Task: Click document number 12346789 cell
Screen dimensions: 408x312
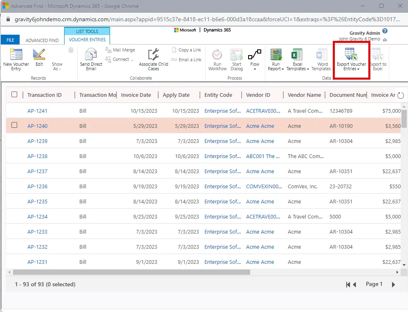Action: [x=341, y=111]
